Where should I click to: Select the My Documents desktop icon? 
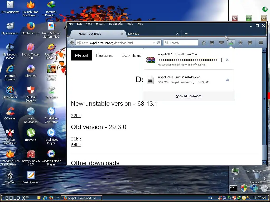pos(10,7)
